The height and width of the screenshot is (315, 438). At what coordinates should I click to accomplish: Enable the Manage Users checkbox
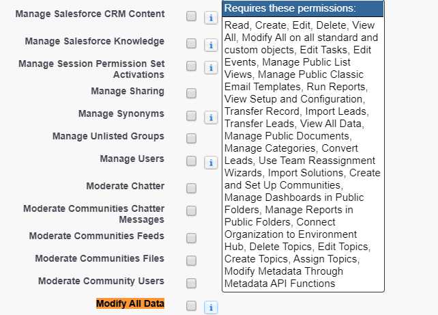pos(191,161)
